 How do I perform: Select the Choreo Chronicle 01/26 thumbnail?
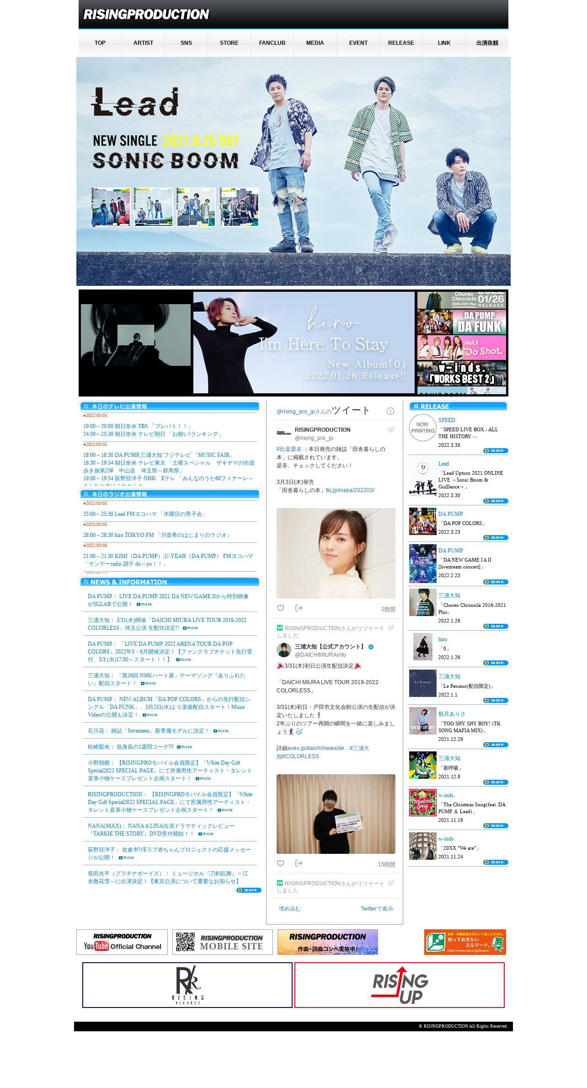[x=462, y=300]
